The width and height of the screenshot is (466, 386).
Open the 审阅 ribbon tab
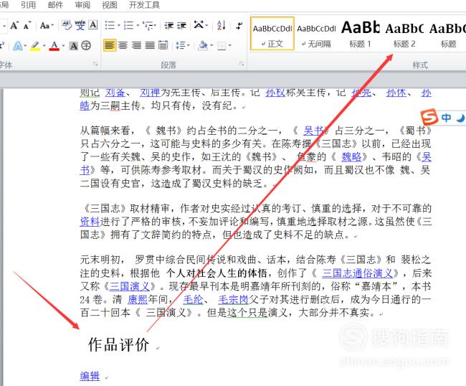click(x=82, y=5)
